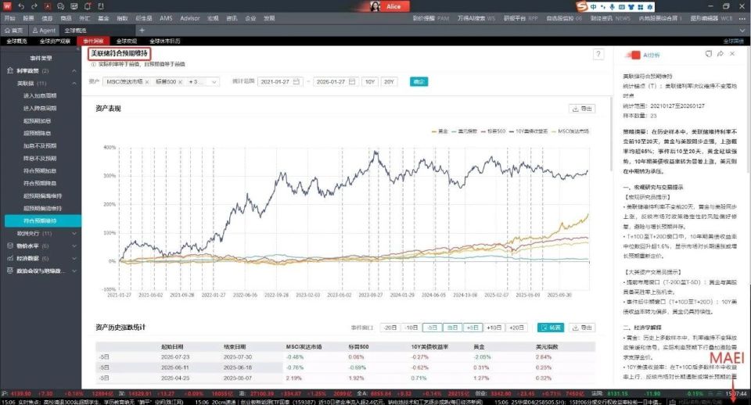The width and height of the screenshot is (751, 405).
Task: Collapse the left sidebar panel arrow
Action: [x=78, y=49]
